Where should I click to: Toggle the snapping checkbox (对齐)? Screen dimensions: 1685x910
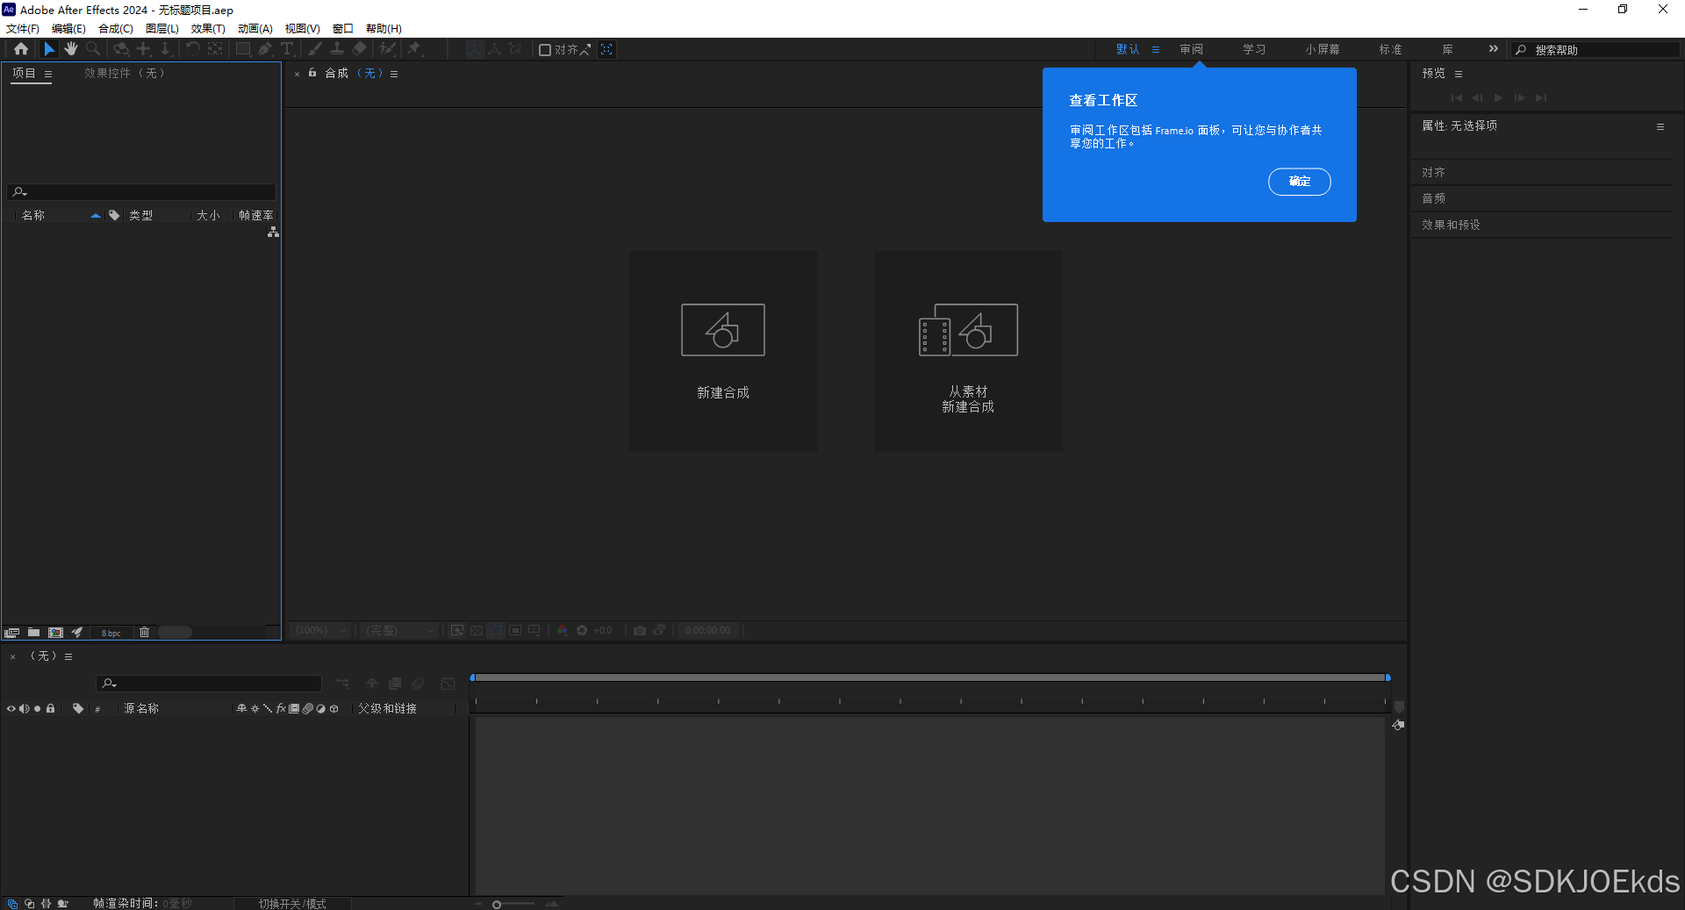(x=545, y=50)
